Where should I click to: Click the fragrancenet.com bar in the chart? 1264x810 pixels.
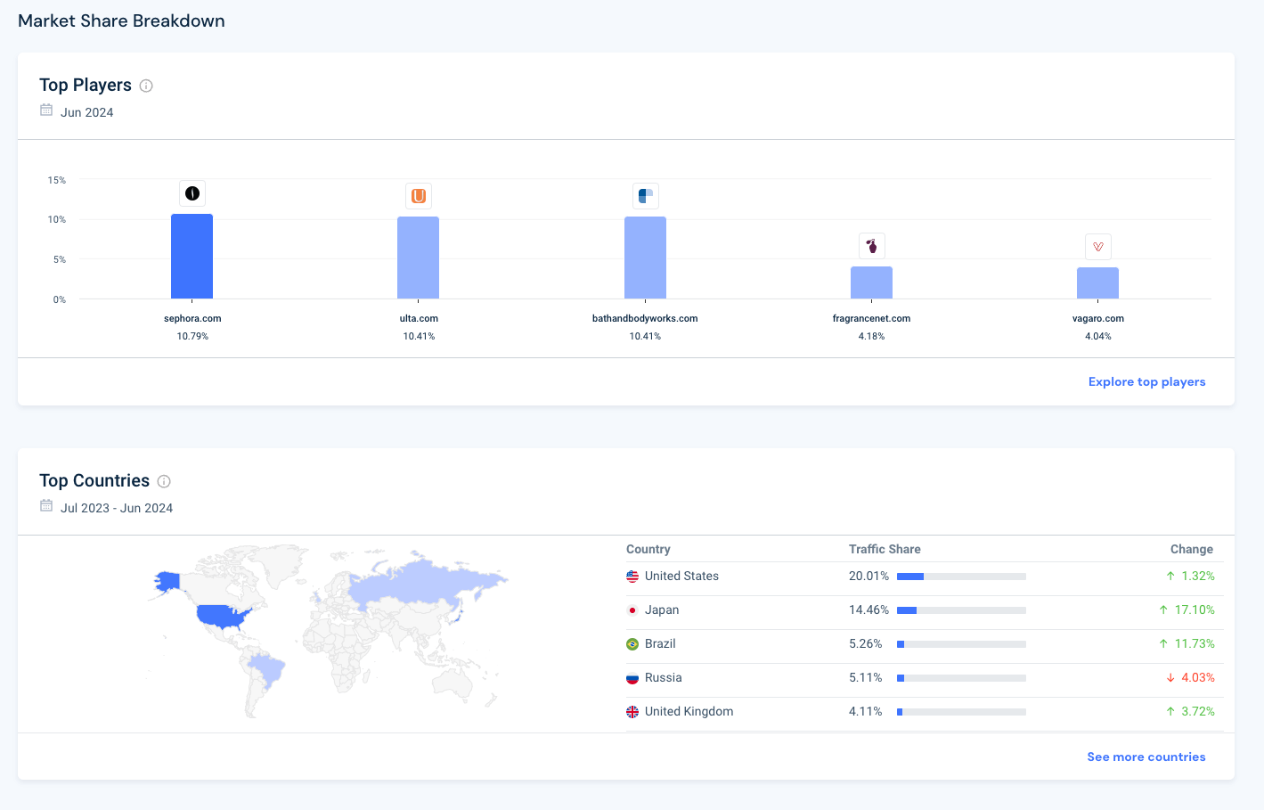872,282
